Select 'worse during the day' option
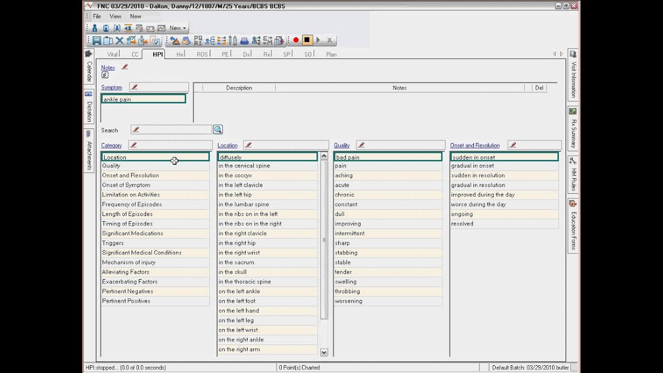 504,204
